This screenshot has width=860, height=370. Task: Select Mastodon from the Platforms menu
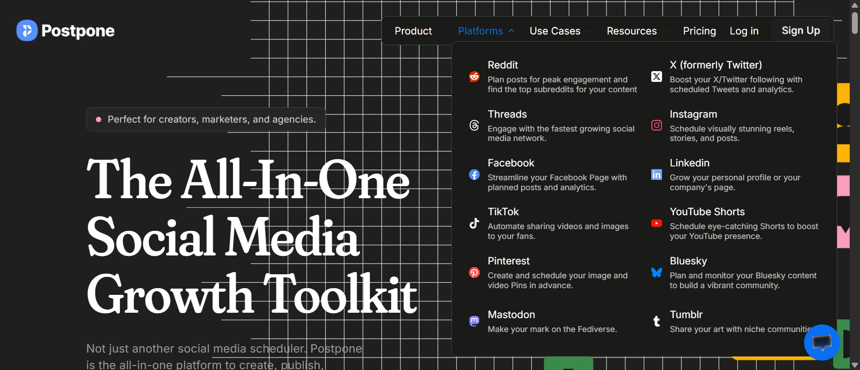511,315
